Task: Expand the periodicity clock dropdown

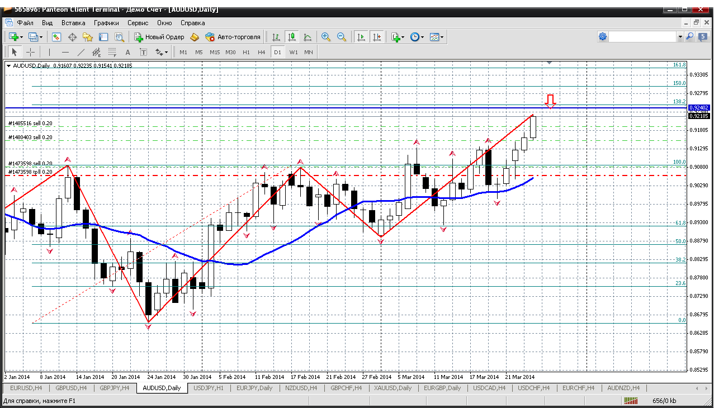Action: pyautogui.click(x=417, y=37)
